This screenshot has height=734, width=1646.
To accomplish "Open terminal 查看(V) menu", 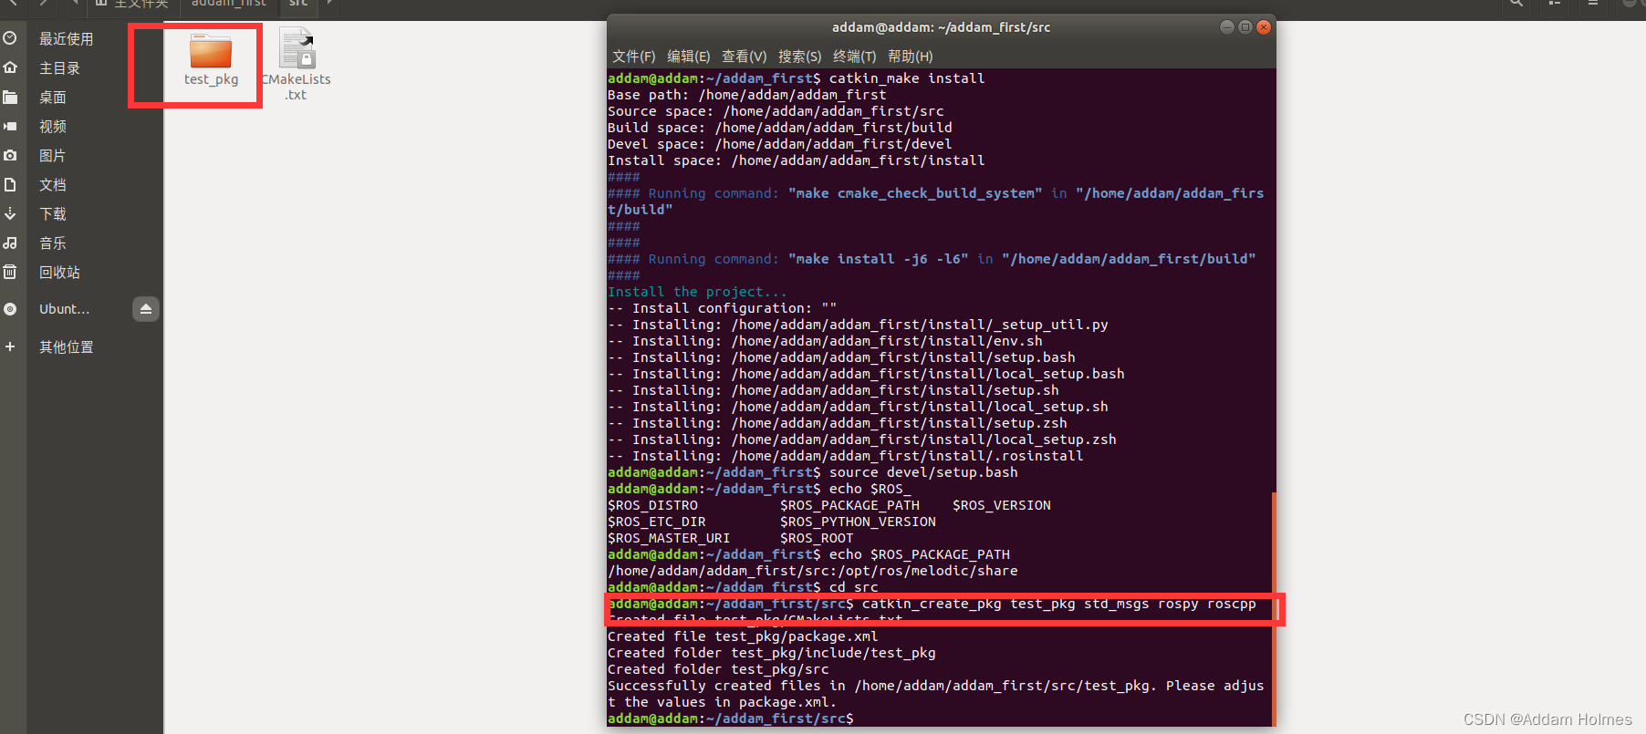I will point(745,57).
